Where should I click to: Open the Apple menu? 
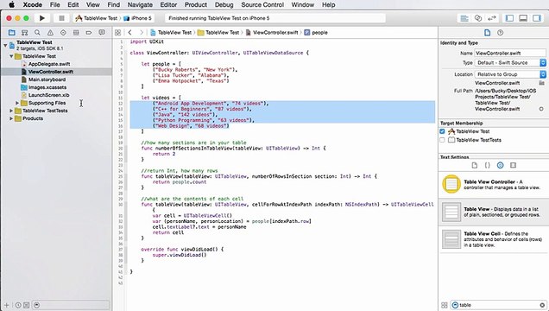point(11,5)
